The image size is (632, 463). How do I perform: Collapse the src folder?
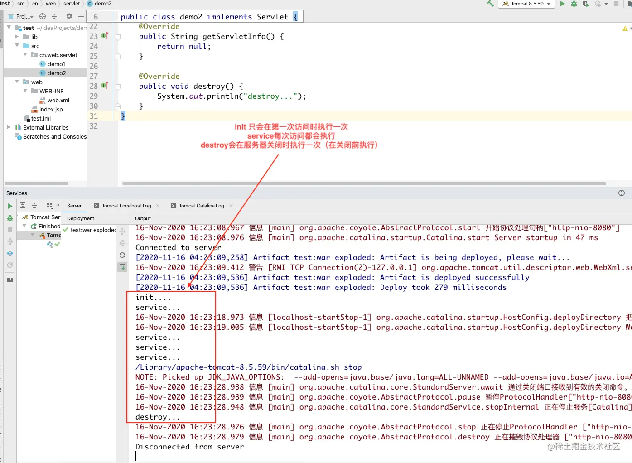tap(17, 46)
